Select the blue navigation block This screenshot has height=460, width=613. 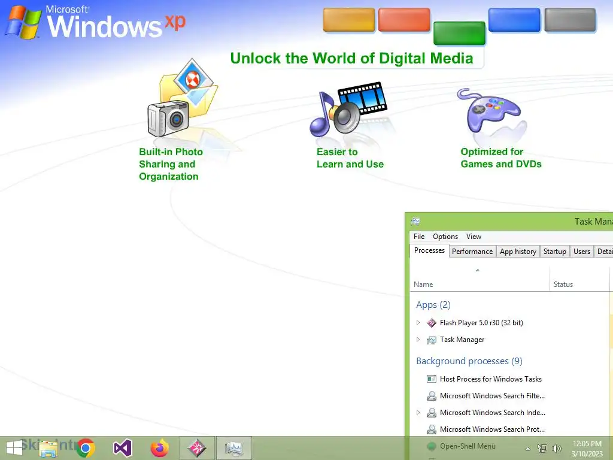[514, 20]
